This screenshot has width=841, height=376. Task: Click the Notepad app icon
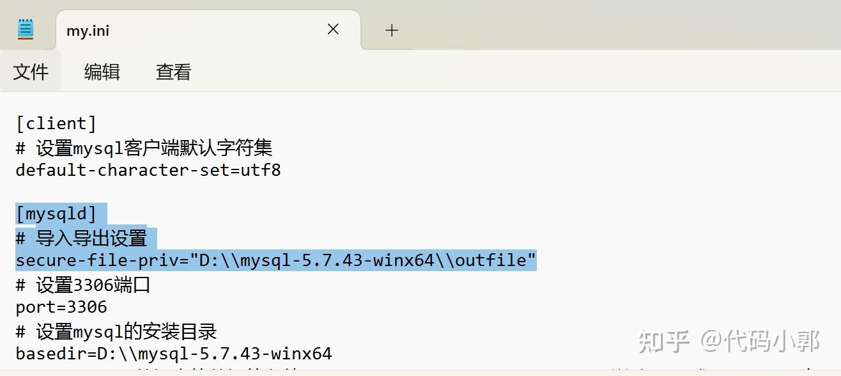coord(26,29)
